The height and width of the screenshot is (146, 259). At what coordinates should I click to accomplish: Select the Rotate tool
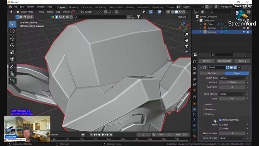[12, 45]
